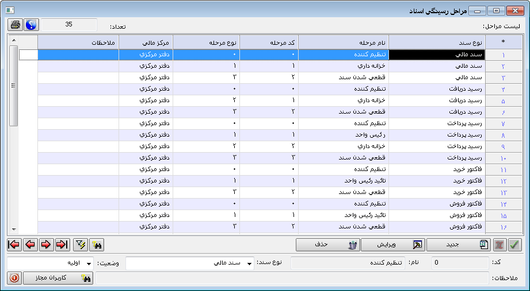Select row number ۱۶
Viewport: 530px width, 291px height.
click(504, 227)
